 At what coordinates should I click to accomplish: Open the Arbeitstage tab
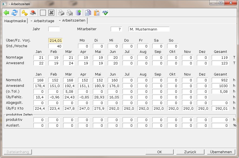tap(42, 21)
